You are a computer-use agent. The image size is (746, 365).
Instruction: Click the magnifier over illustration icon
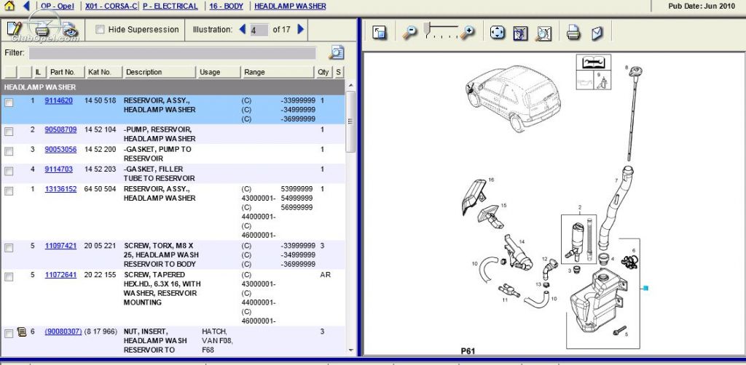tap(543, 33)
